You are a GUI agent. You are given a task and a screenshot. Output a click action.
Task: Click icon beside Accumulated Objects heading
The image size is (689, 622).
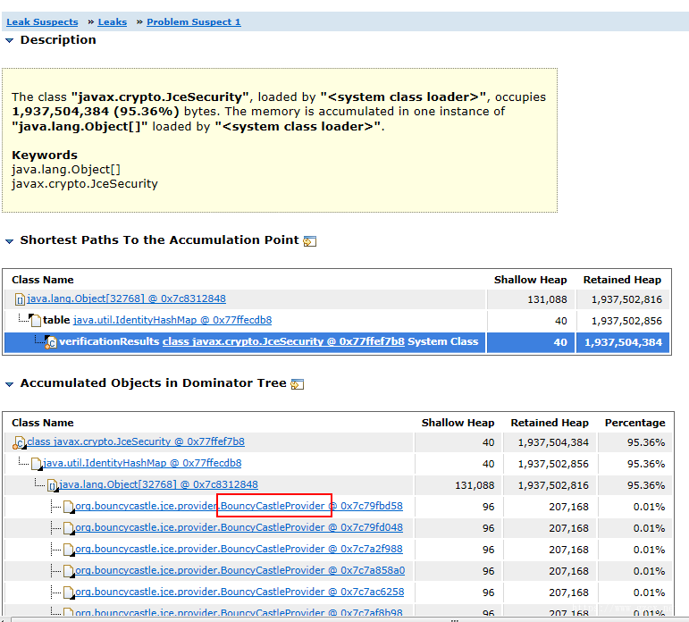click(298, 383)
